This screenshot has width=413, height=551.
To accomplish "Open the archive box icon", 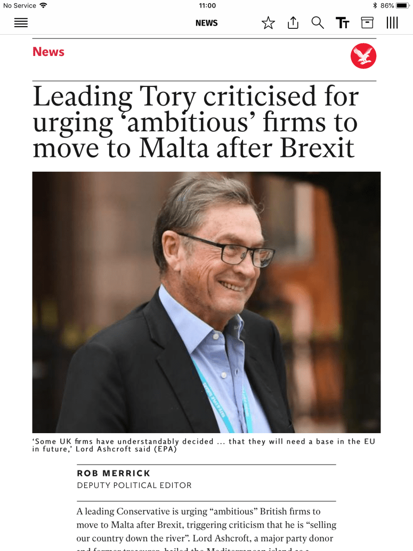I will pos(367,23).
